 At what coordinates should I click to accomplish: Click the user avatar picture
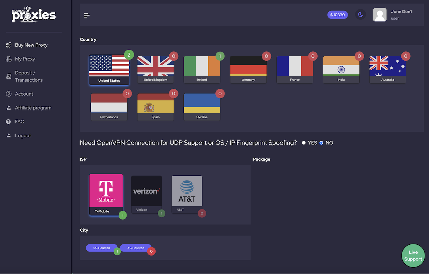click(x=380, y=15)
